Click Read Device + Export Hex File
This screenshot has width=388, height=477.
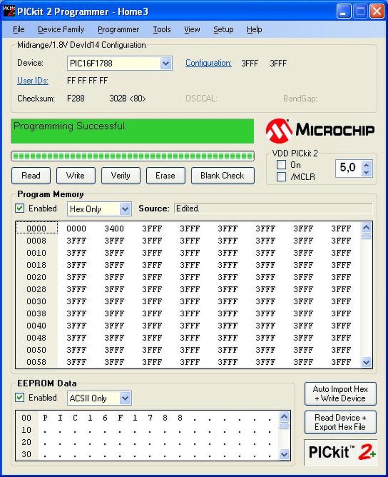click(x=340, y=422)
